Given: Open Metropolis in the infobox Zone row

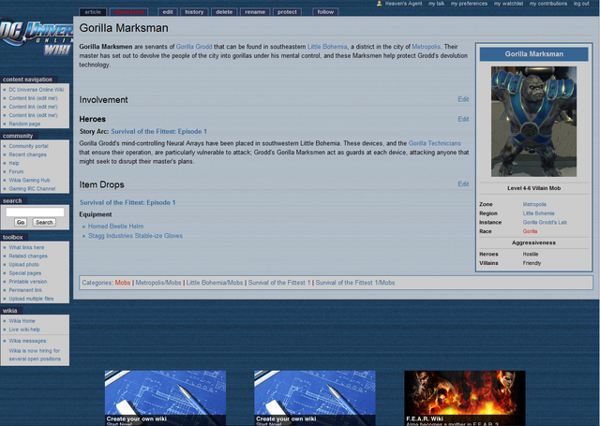Looking at the screenshot, I should pos(534,204).
